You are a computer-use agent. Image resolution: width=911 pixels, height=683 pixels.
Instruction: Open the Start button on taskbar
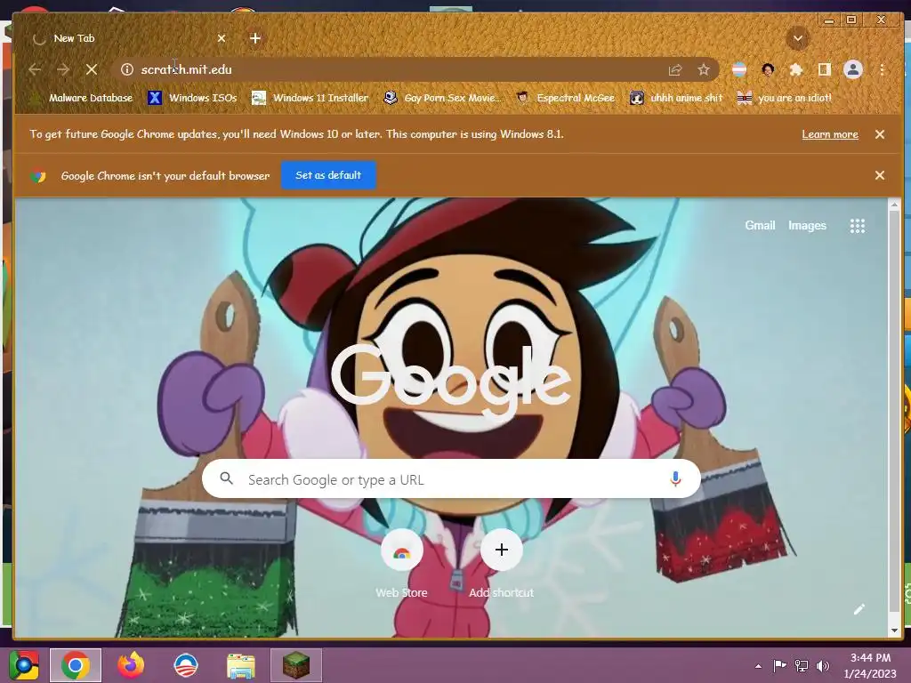point(23,665)
